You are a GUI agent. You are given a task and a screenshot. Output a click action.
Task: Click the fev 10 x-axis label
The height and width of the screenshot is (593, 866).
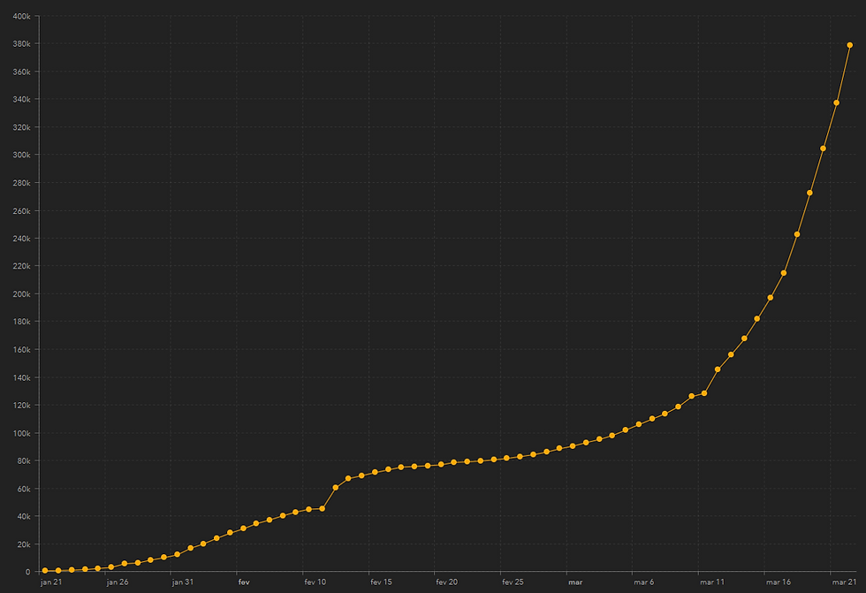315,582
